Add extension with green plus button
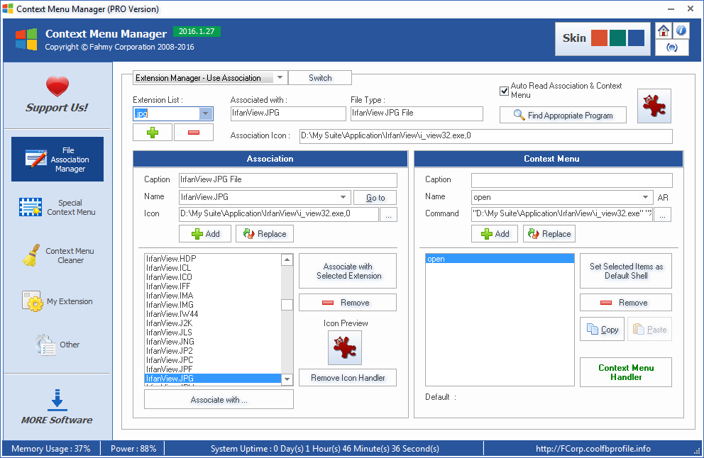The width and height of the screenshot is (704, 458). [x=153, y=133]
